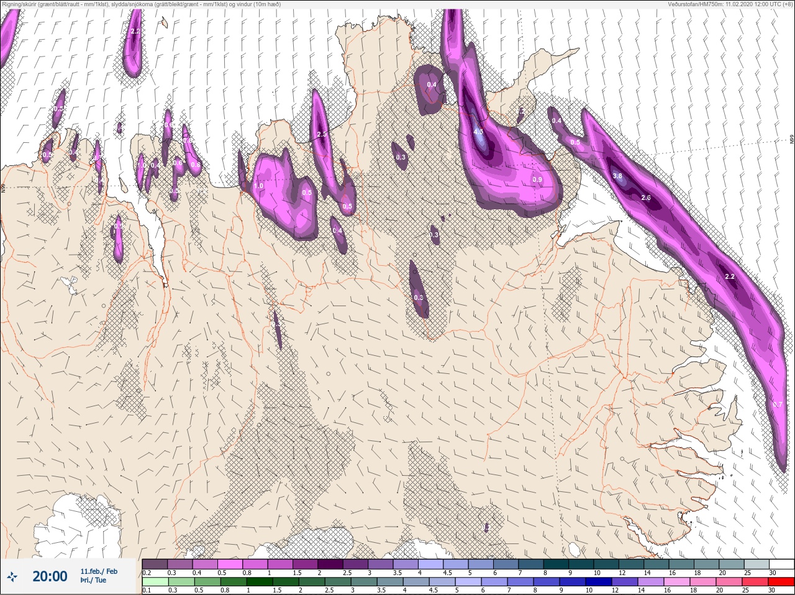Viewport: 795px width, 595px height.
Task: Click the weekday text Þri./ Tue
Action: point(93,581)
